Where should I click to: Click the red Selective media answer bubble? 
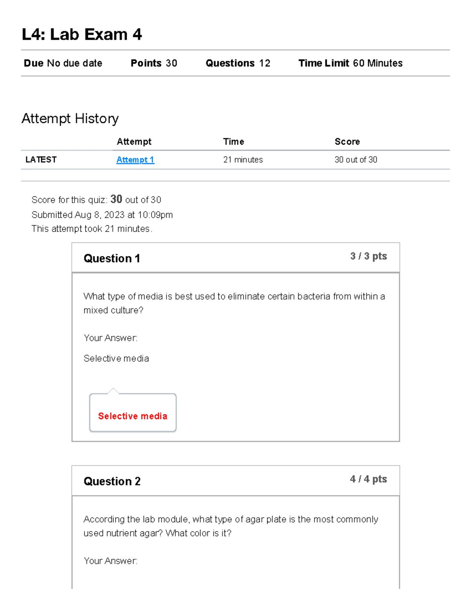tap(133, 416)
